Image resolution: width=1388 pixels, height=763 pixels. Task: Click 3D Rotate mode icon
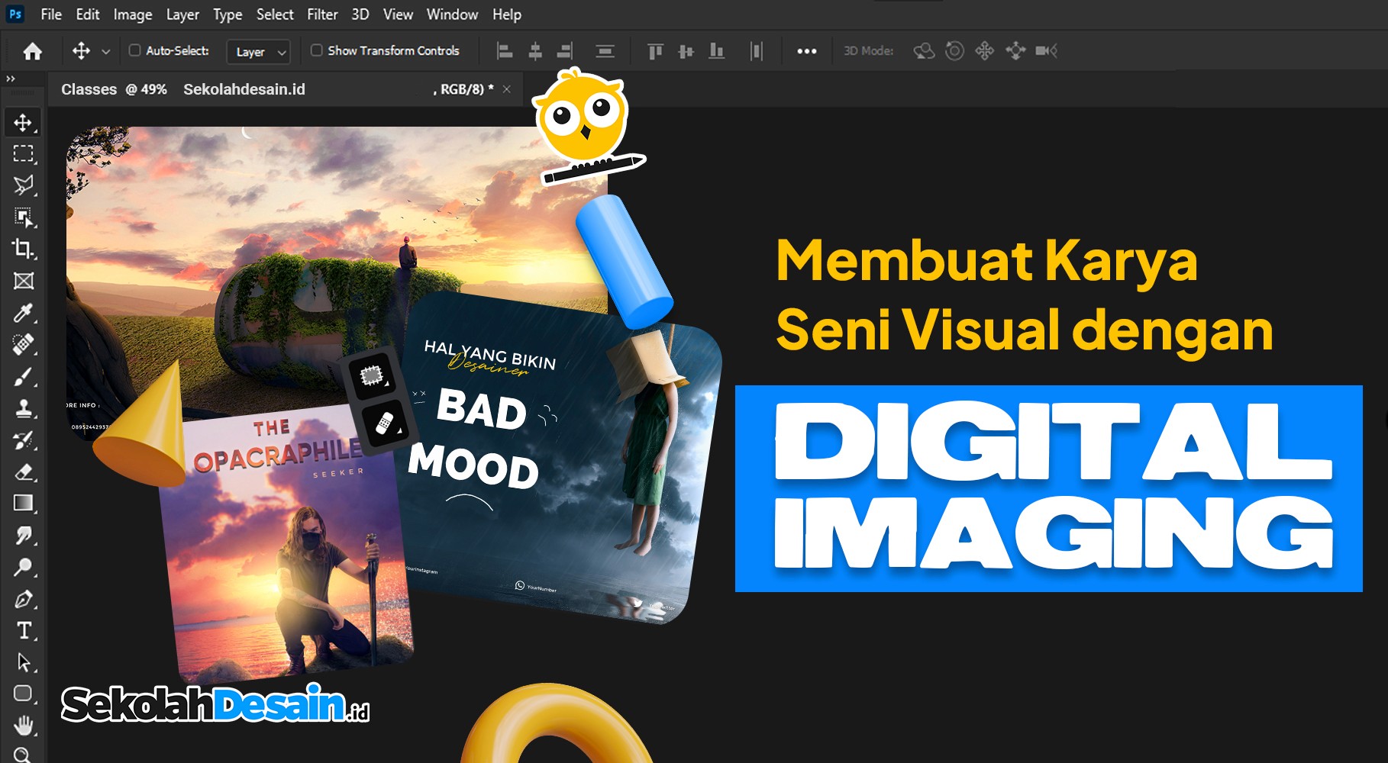point(924,51)
